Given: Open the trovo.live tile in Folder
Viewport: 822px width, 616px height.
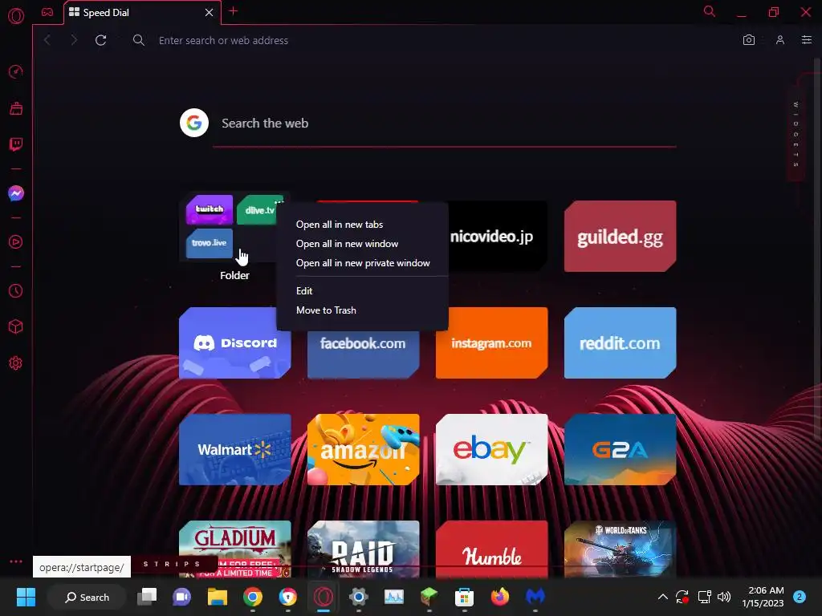Looking at the screenshot, I should pos(210,243).
